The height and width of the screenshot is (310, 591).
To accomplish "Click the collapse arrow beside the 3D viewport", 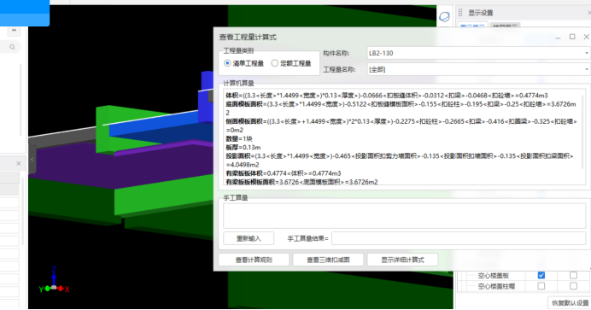I will pos(32,160).
